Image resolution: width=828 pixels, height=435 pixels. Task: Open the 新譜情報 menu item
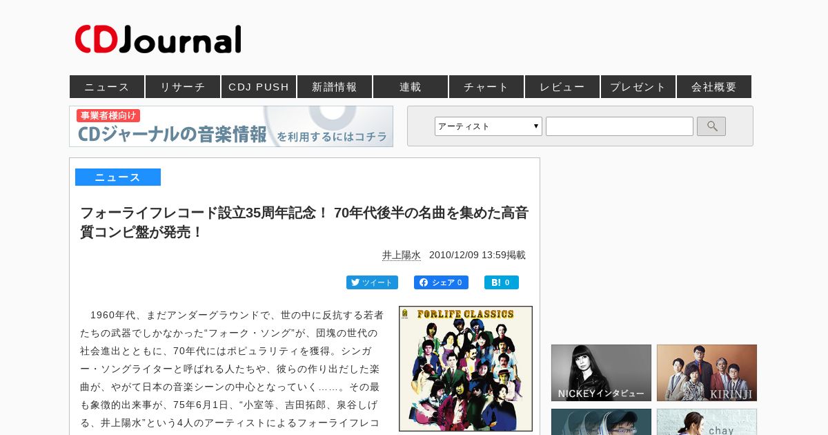tap(335, 87)
